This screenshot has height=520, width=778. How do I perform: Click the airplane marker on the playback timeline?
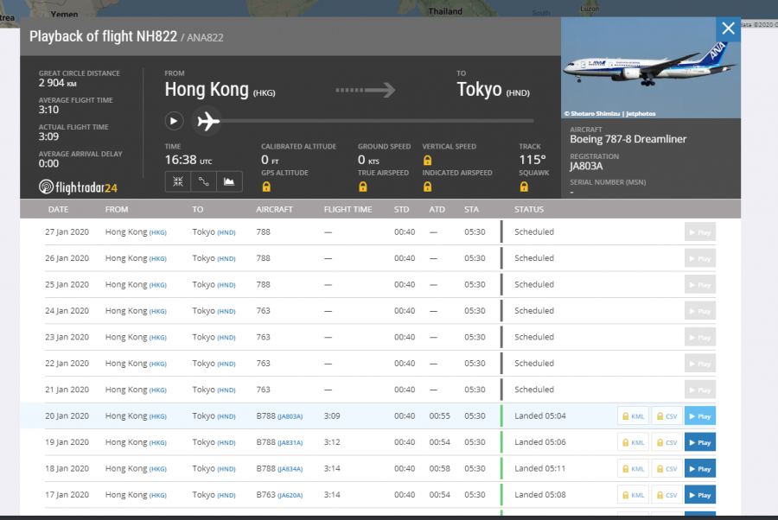pyautogui.click(x=207, y=122)
